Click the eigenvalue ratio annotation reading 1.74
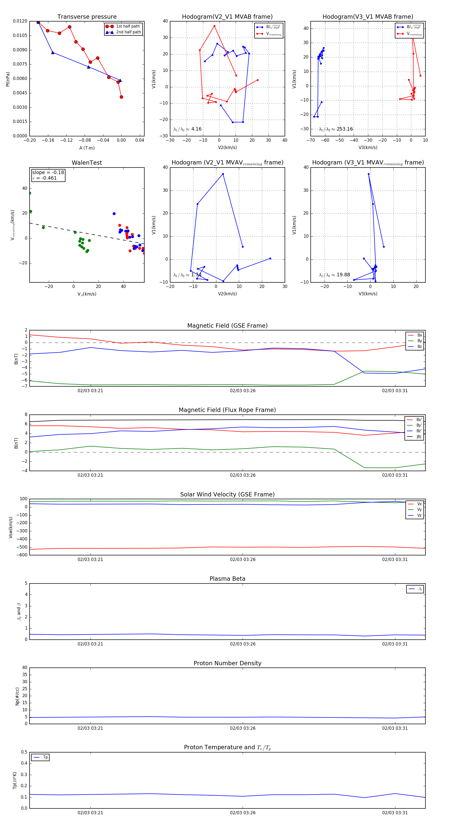Image resolution: width=455 pixels, height=835 pixels. pos(188,275)
